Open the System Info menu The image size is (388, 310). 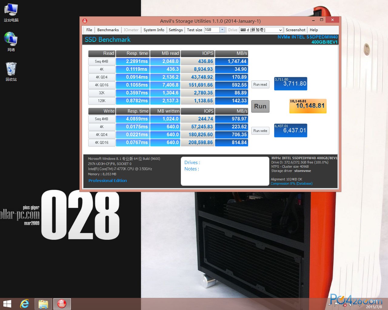[154, 30]
